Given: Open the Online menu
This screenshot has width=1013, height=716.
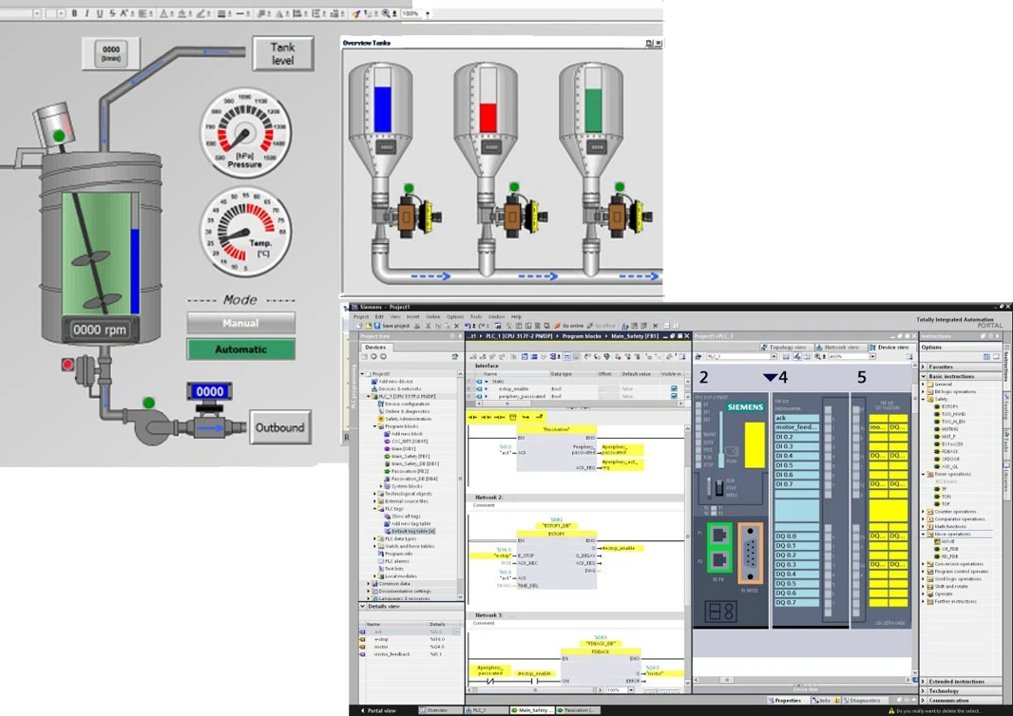Looking at the screenshot, I should tap(432, 317).
